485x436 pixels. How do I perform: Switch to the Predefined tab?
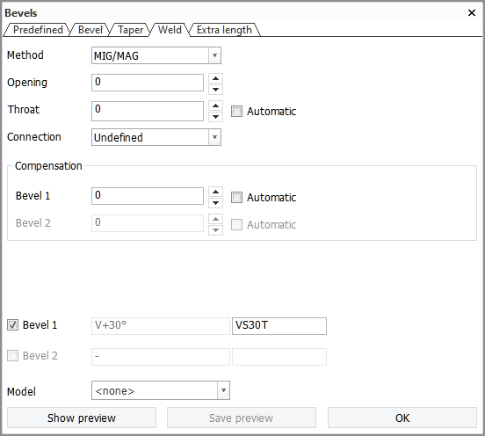pyautogui.click(x=38, y=30)
